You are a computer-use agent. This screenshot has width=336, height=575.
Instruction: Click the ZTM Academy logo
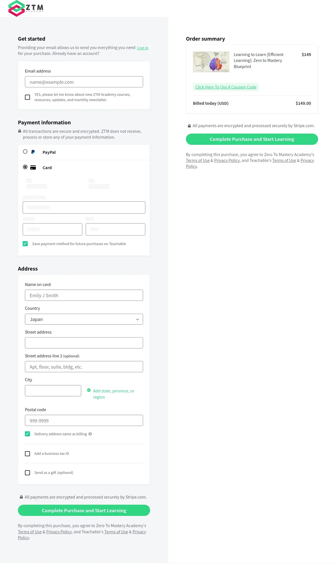tap(26, 8)
